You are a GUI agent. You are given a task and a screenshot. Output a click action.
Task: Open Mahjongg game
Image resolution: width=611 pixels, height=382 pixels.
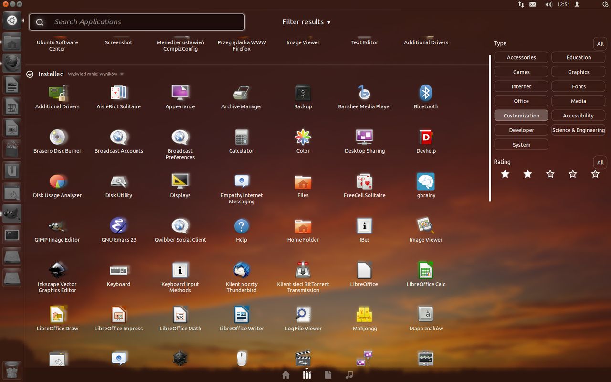point(365,319)
